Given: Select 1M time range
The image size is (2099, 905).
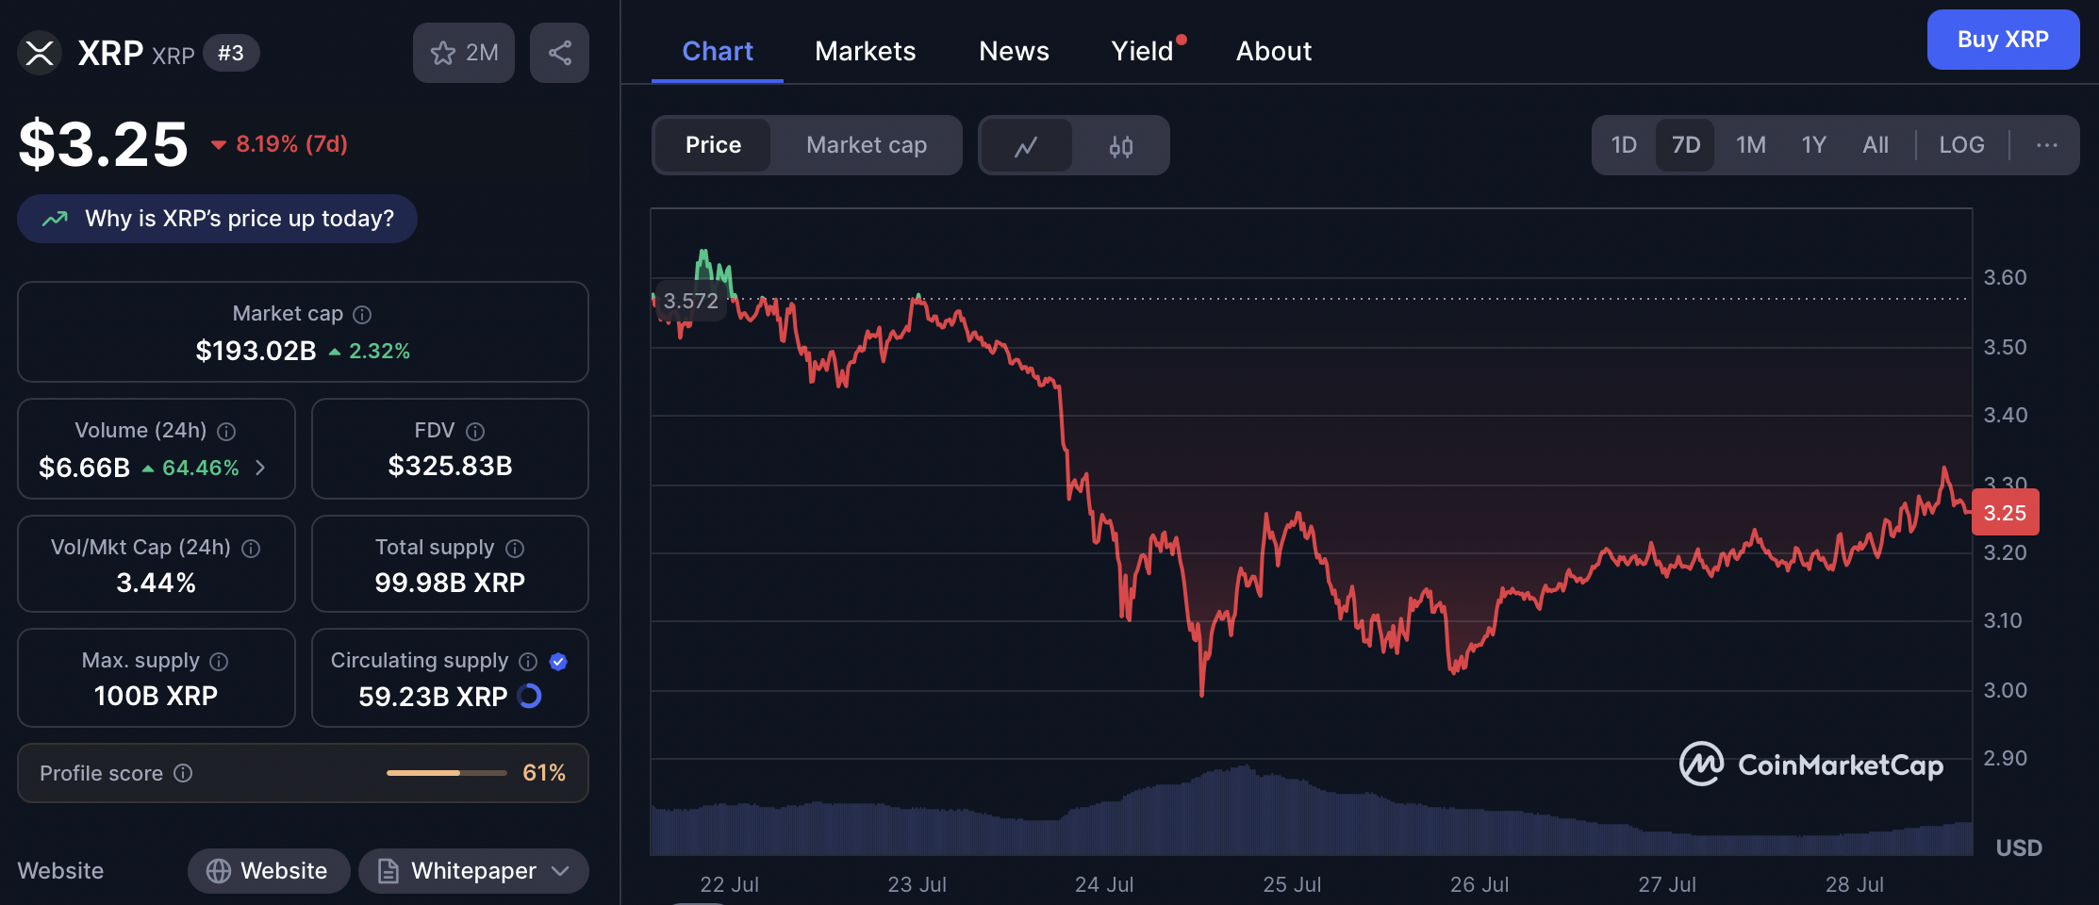Looking at the screenshot, I should tap(1751, 145).
